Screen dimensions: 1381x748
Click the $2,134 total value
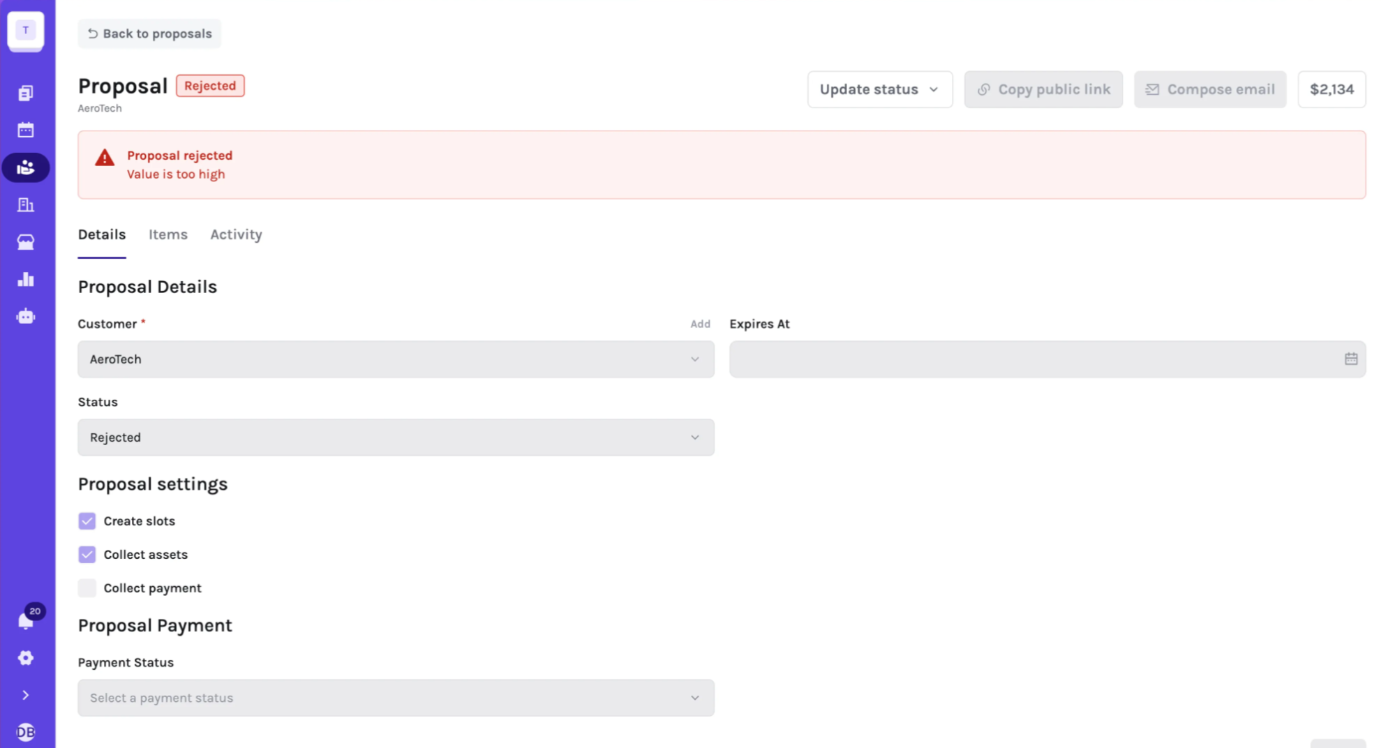tap(1331, 89)
